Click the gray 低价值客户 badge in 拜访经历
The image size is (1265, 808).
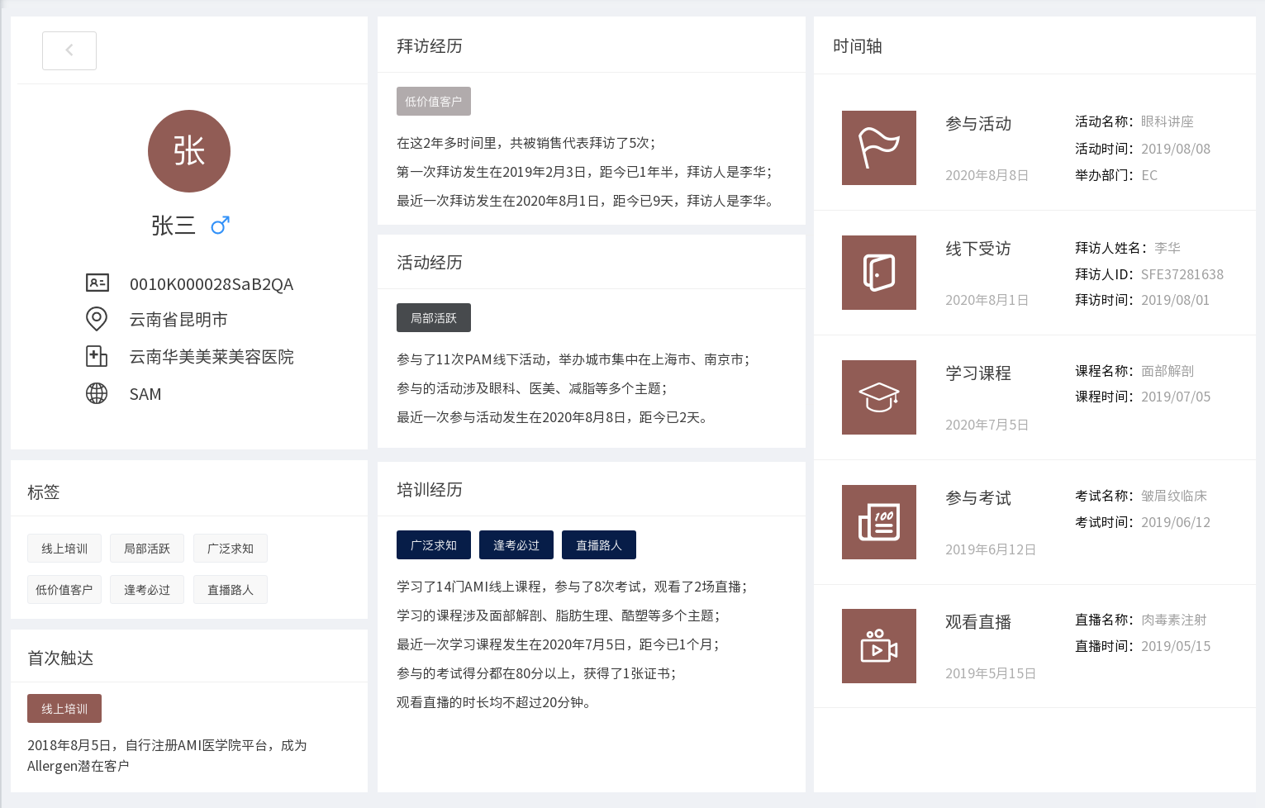click(x=434, y=102)
